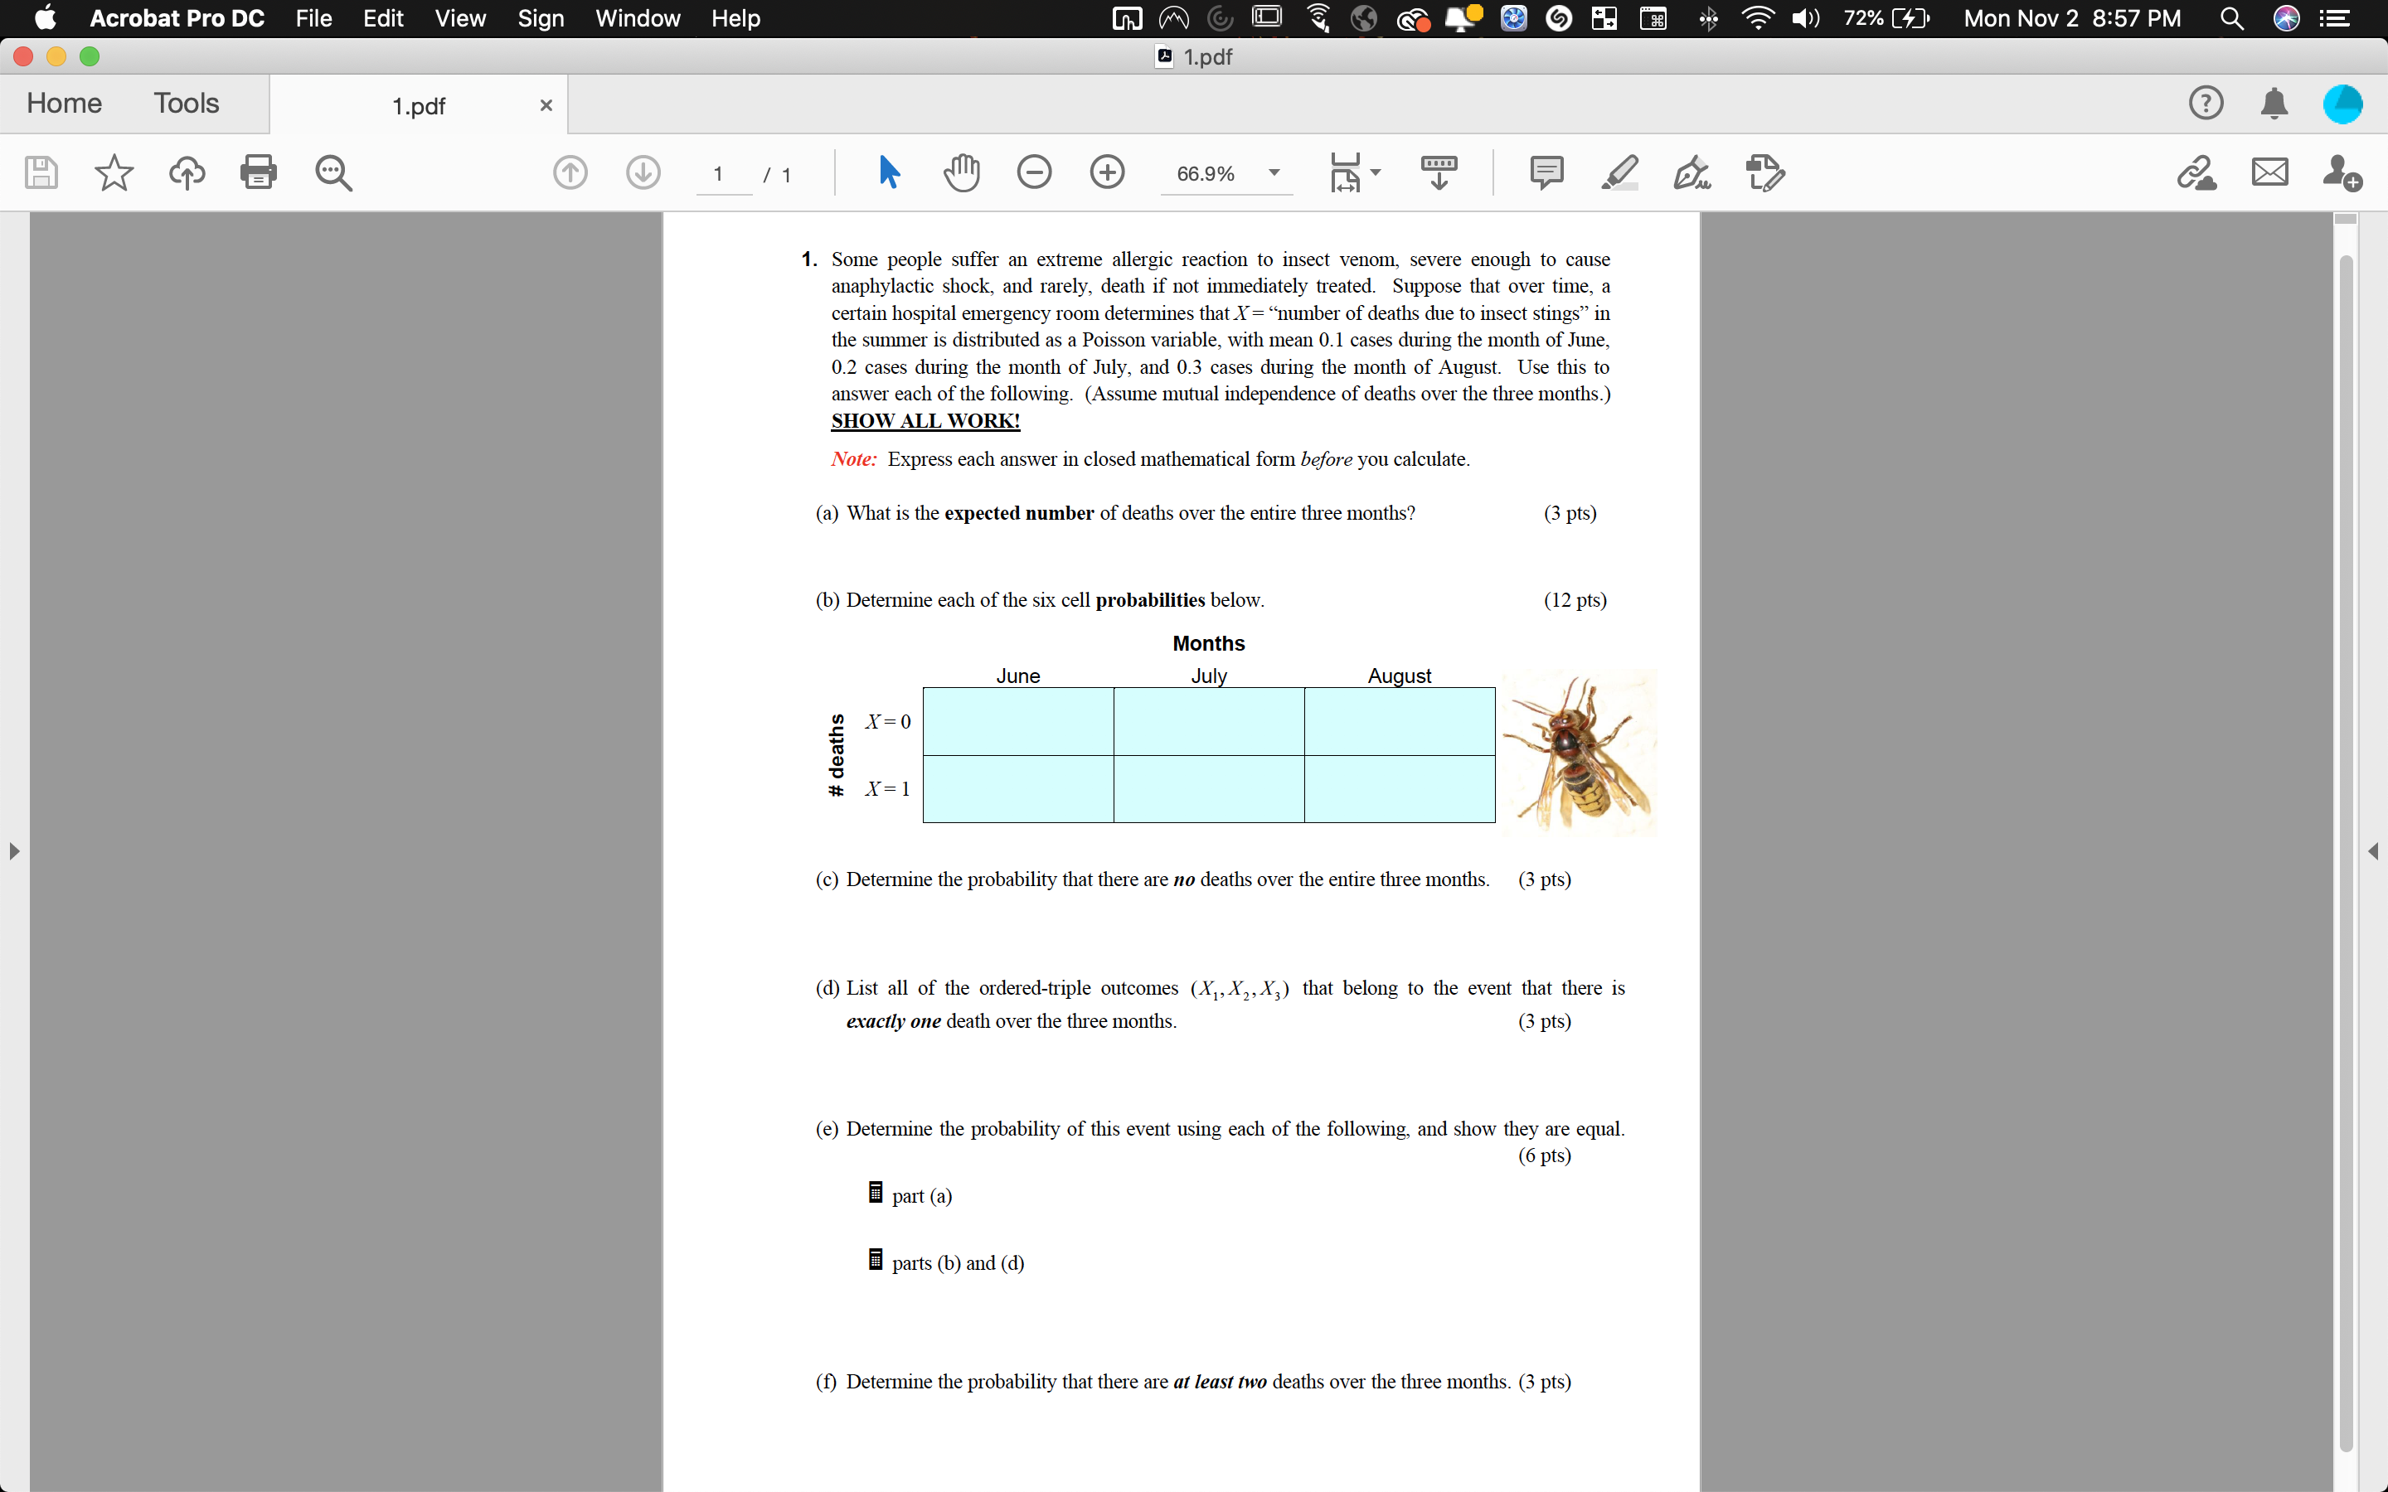This screenshot has width=2388, height=1492.
Task: Zoom in with the plus icon
Action: (1107, 172)
